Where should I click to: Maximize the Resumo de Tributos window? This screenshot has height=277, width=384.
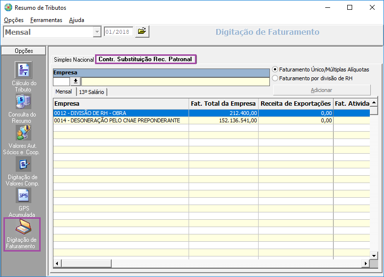(350, 8)
